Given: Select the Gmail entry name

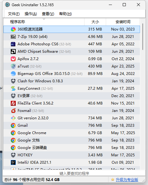Looking at the screenshot, I should click(23, 125).
